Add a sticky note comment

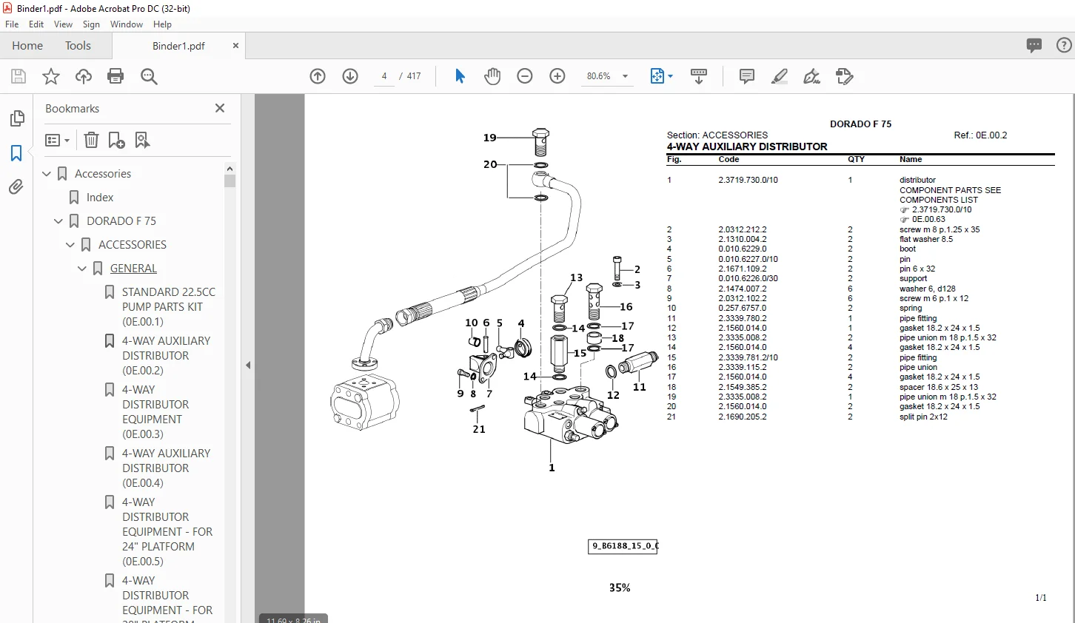coord(747,76)
